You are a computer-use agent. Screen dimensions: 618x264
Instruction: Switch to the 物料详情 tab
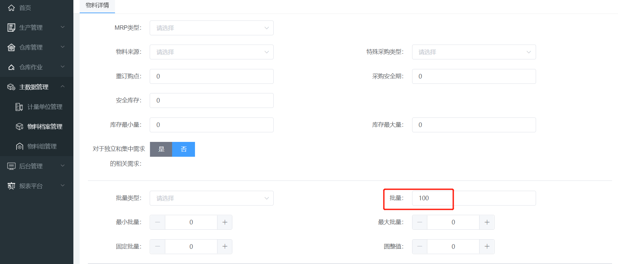point(97,6)
